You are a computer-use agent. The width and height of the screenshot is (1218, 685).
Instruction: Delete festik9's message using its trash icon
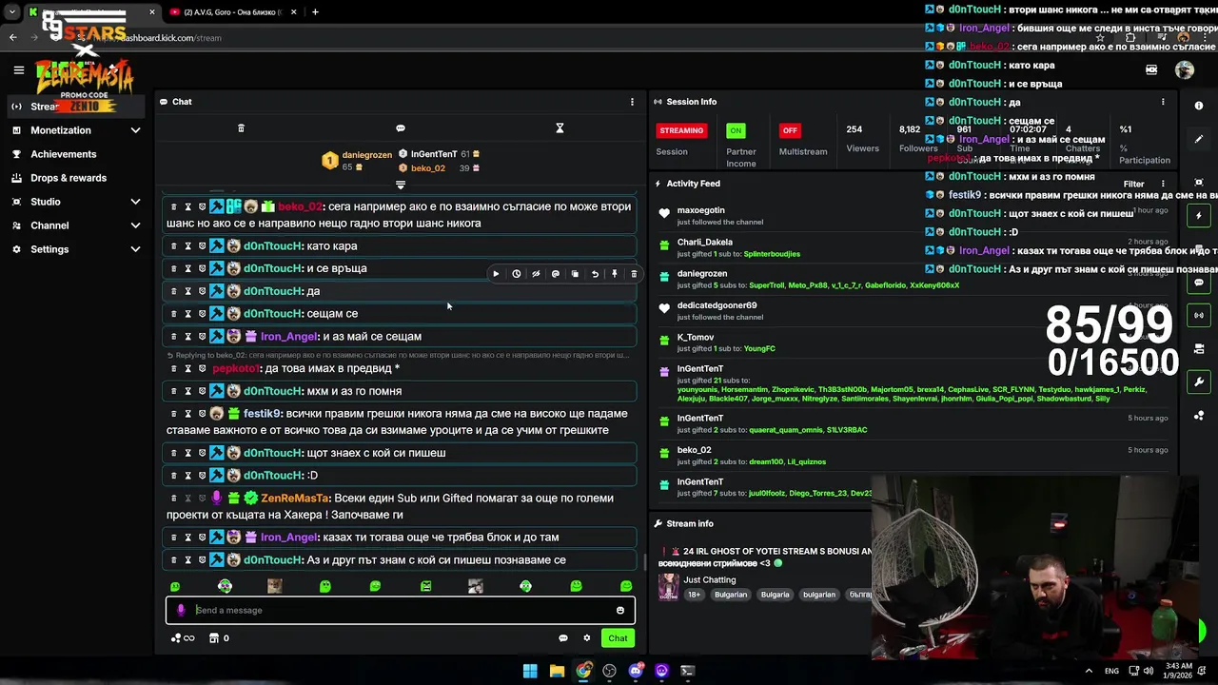[x=173, y=414]
